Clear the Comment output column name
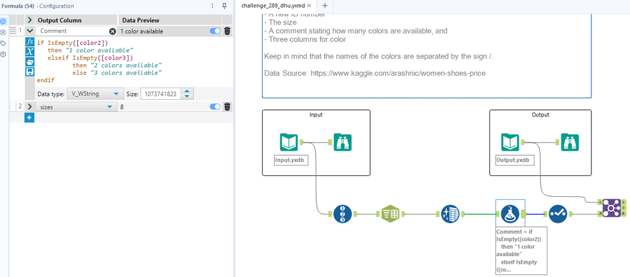This screenshot has height=277, width=630. pyautogui.click(x=112, y=31)
